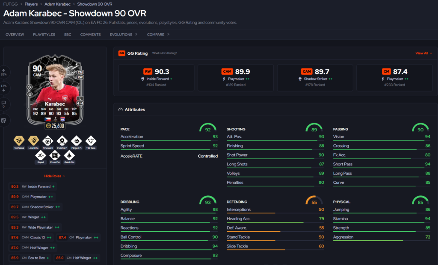Click the CM badge on 87.4 rating card

tap(386, 71)
